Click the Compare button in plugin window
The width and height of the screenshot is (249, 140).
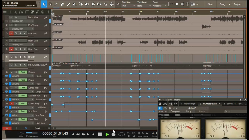click(175, 111)
